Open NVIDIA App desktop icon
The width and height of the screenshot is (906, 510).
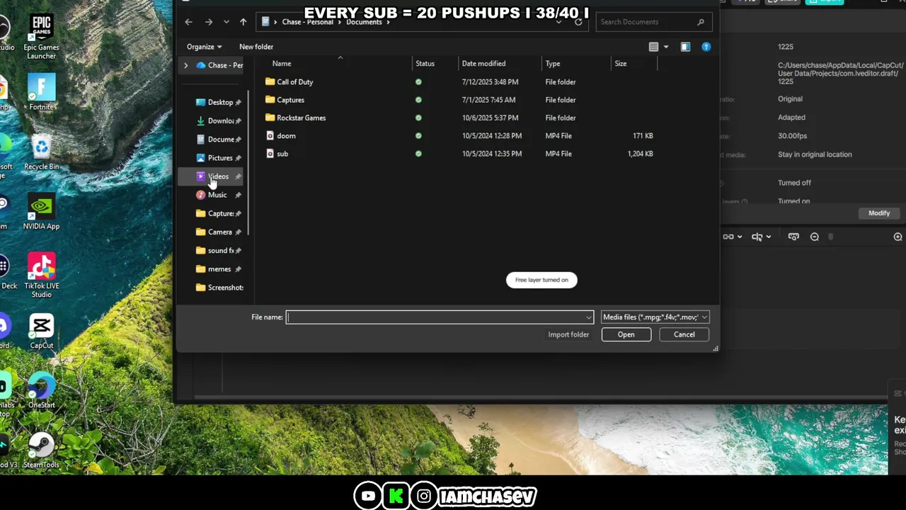click(41, 211)
